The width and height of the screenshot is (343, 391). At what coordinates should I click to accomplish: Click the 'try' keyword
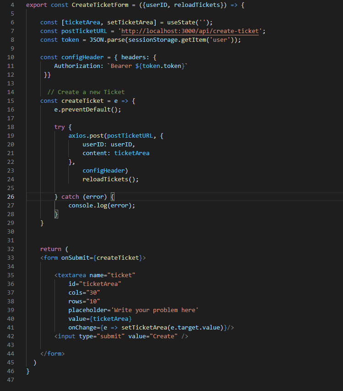coord(60,127)
